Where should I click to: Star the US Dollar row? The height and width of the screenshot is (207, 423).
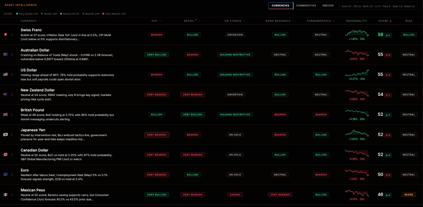[x=12, y=75]
